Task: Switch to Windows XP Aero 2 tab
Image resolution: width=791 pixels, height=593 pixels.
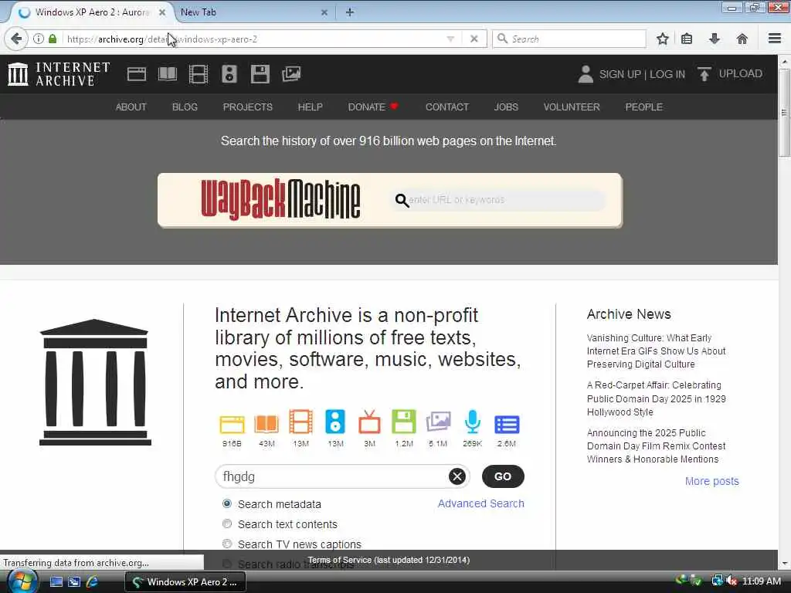Action: [92, 12]
